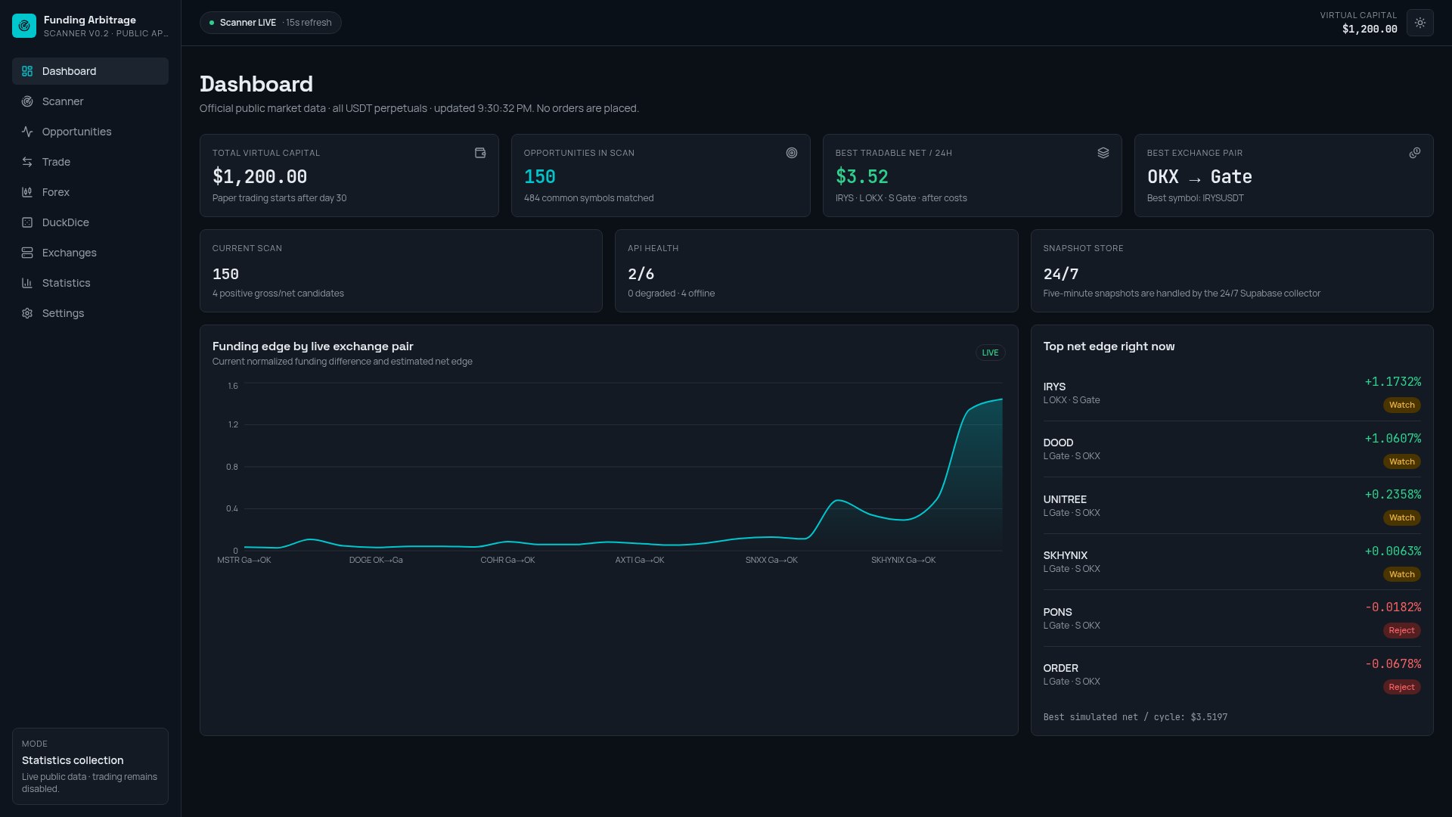
Task: Click the Settings gear icon
Action: [27, 313]
